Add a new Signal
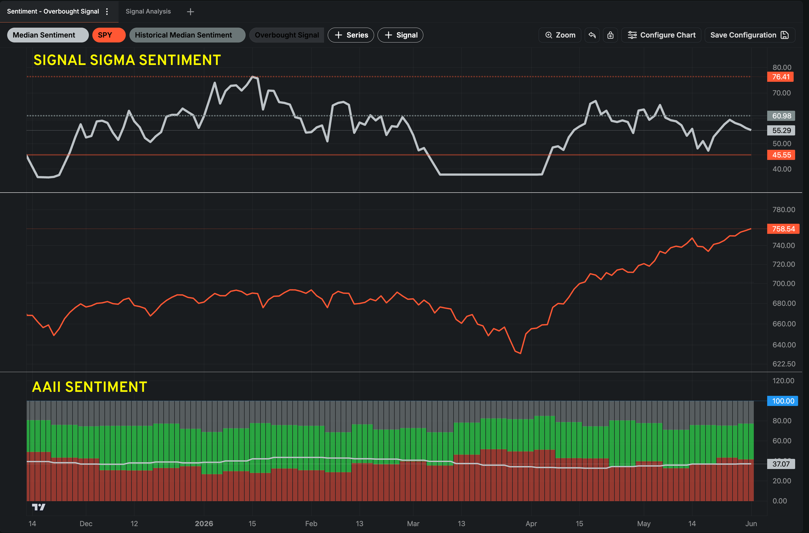This screenshot has width=809, height=533. pos(401,35)
